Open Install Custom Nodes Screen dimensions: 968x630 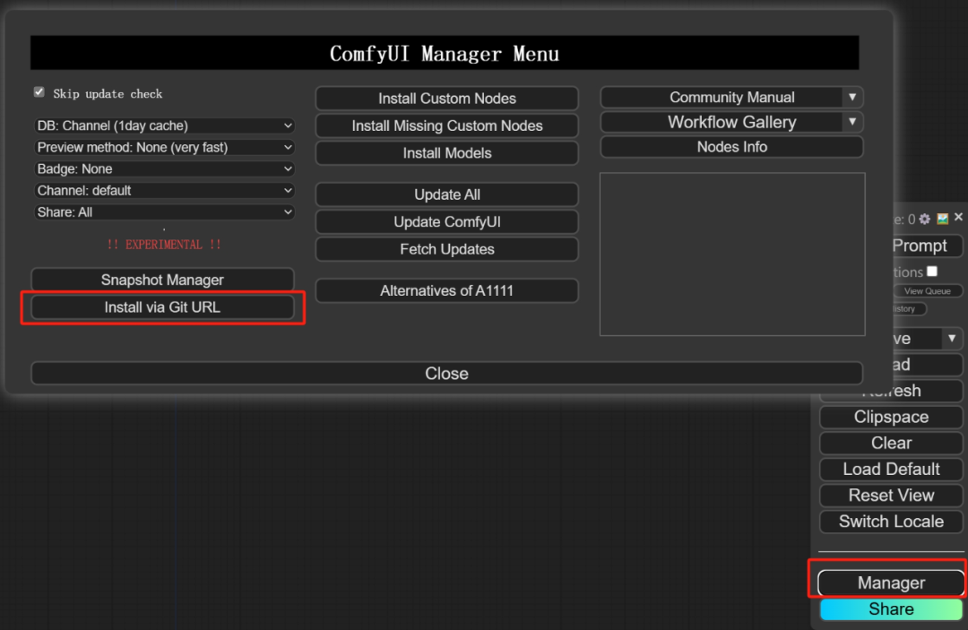tap(447, 98)
